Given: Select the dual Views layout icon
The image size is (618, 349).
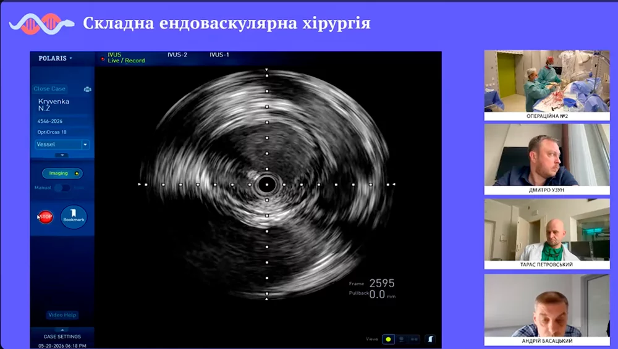Looking at the screenshot, I should [x=414, y=339].
